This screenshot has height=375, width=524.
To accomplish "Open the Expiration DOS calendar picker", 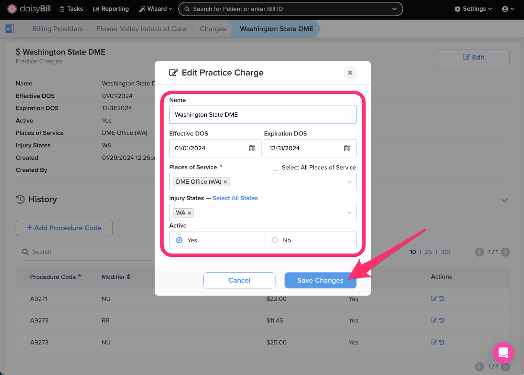I will (x=347, y=148).
